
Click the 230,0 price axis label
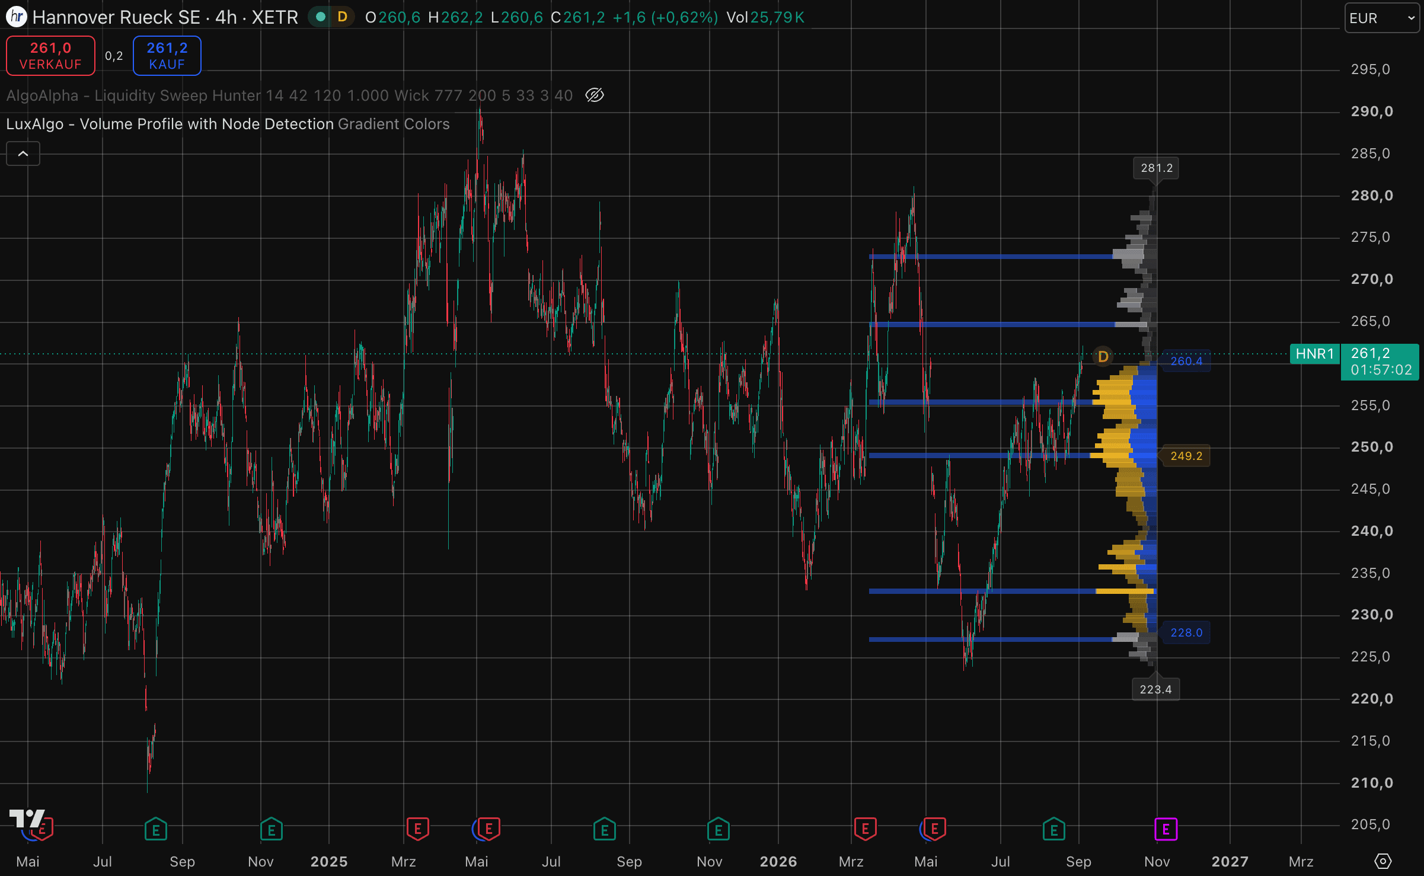point(1372,615)
